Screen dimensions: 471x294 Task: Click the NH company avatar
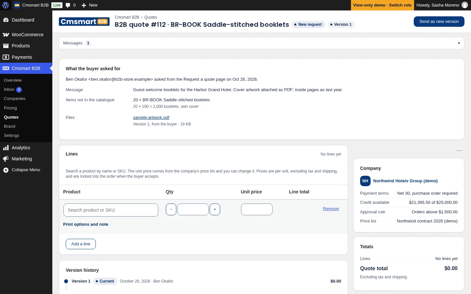[365, 181]
